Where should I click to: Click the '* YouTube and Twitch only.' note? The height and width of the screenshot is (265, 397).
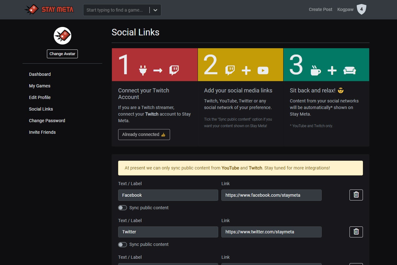coord(311,126)
